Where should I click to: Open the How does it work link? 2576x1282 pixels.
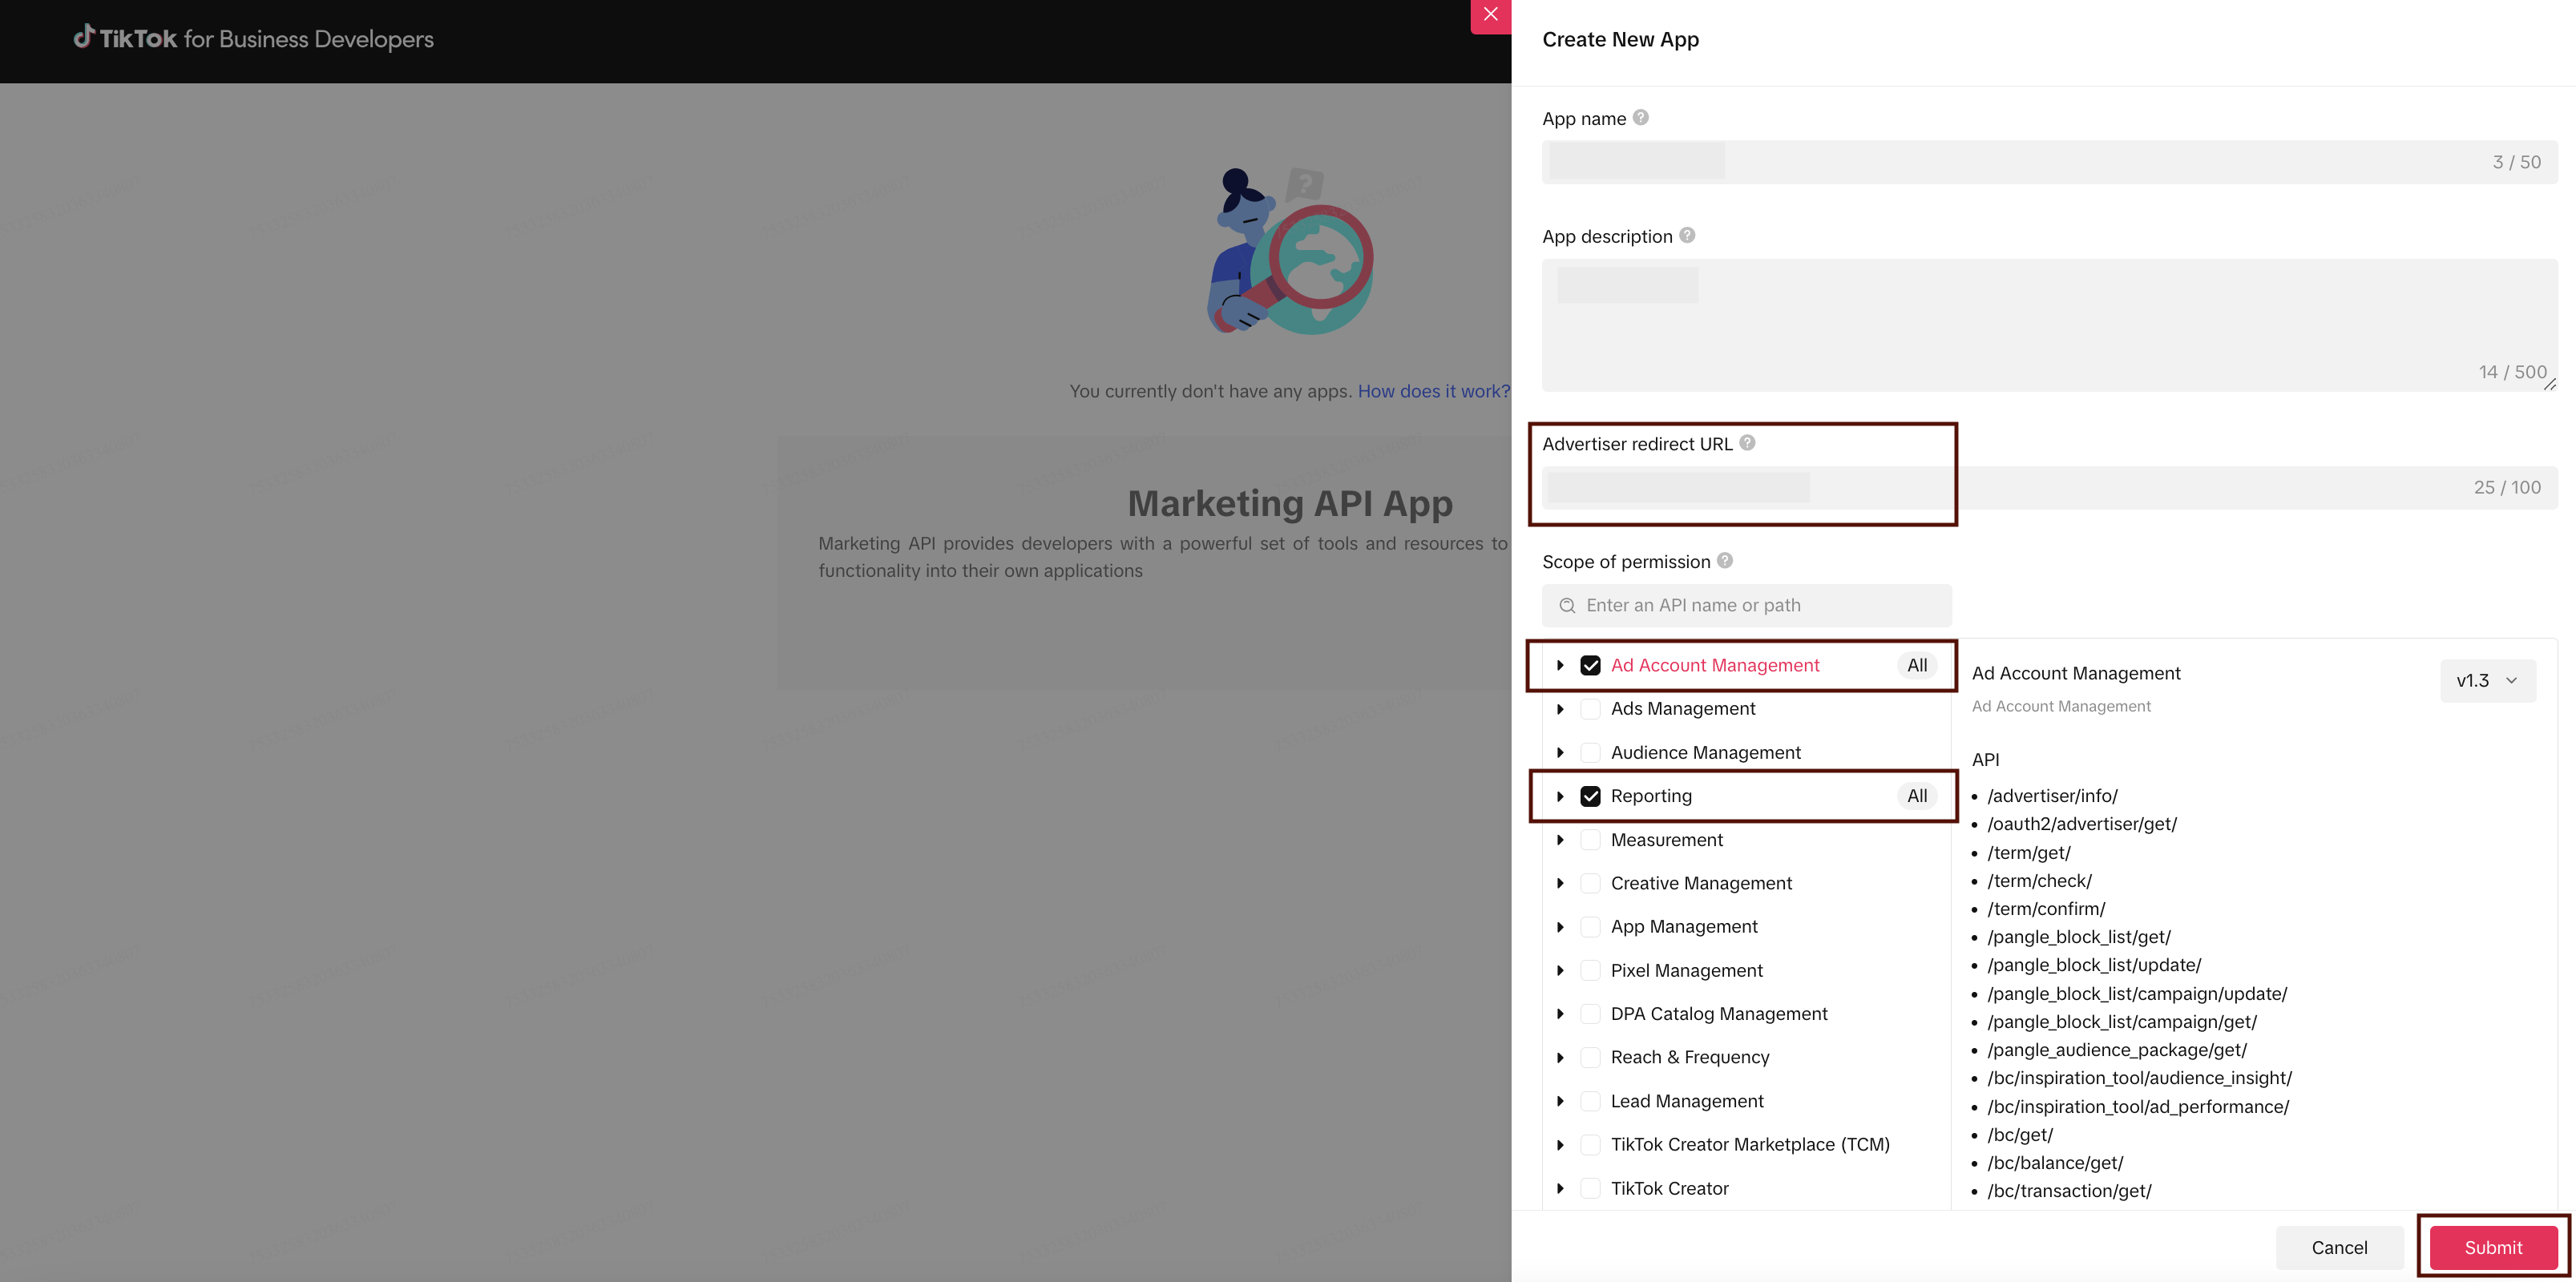(1433, 392)
